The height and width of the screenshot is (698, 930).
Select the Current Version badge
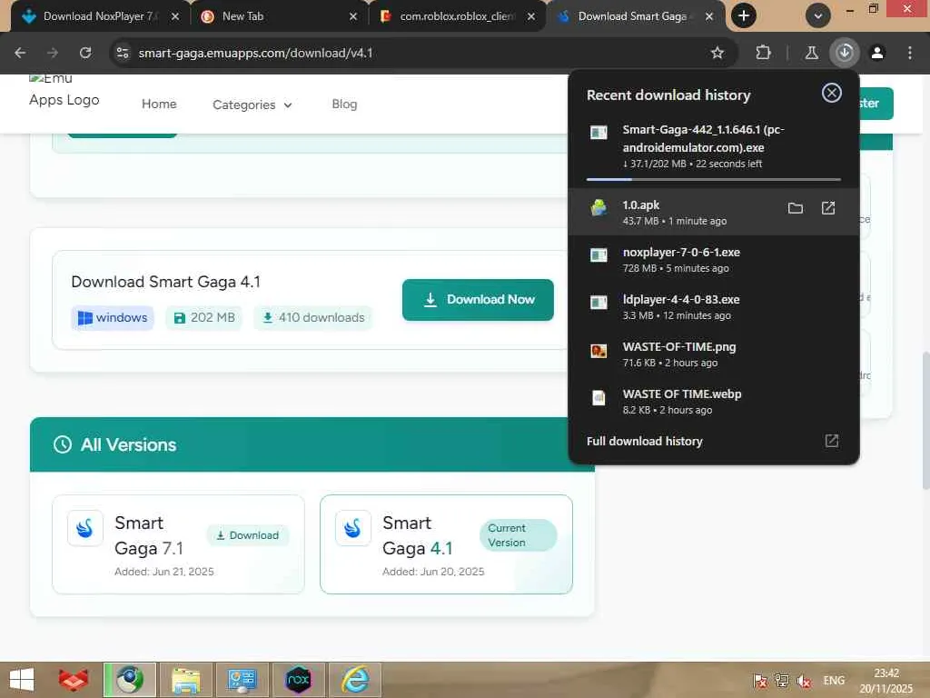(x=518, y=535)
